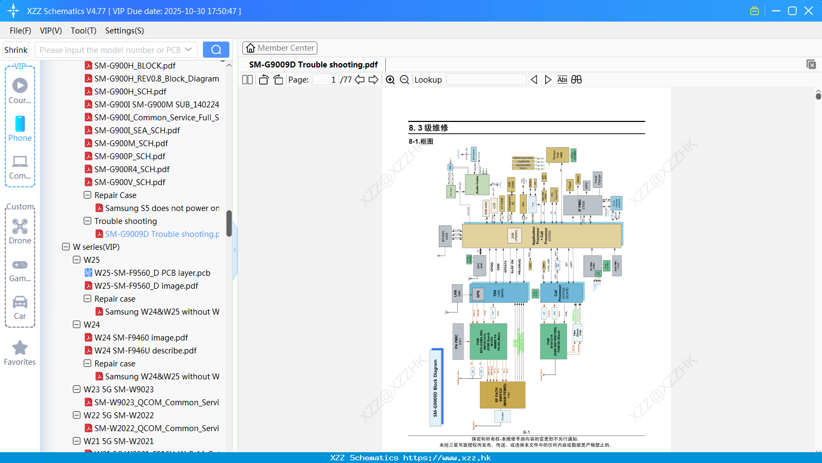This screenshot has height=463, width=822.
Task: Click the binoculars search icon
Action: tap(576, 79)
